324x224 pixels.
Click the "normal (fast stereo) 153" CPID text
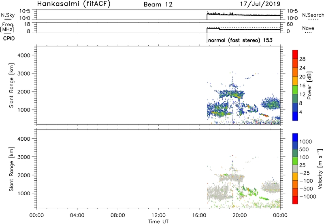[x=240, y=40]
